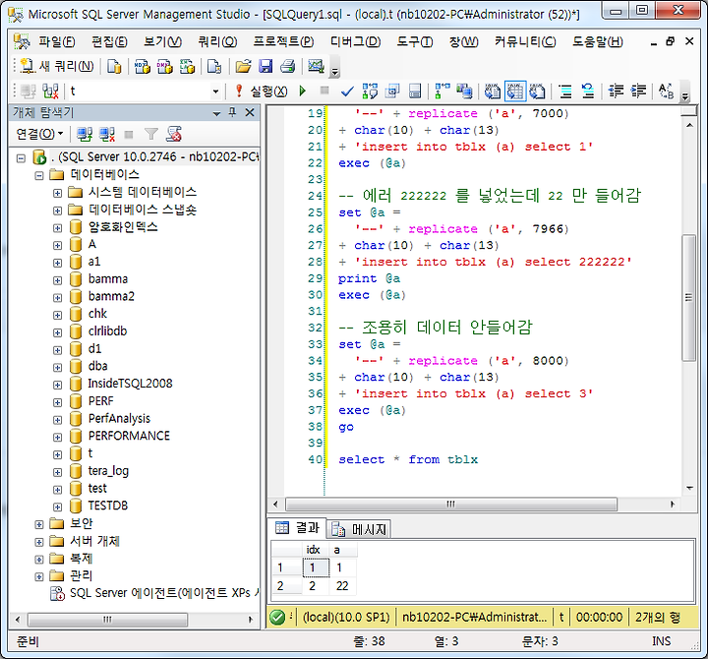The image size is (708, 659).
Task: Click the Object Explorer horizontal scrollbar thumb
Action: tap(107, 620)
